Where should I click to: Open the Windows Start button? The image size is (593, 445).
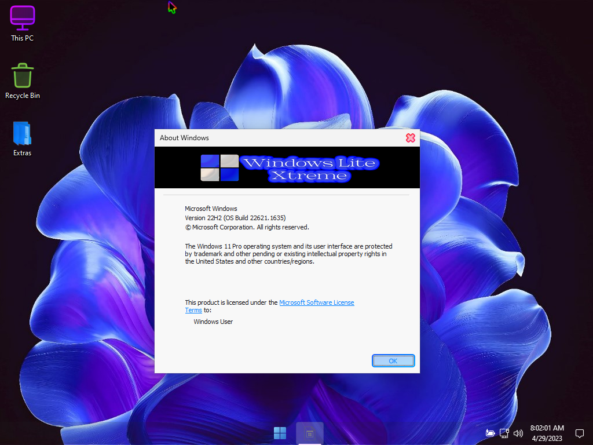(x=280, y=433)
